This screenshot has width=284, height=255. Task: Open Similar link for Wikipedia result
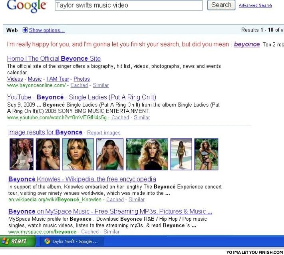137,200
